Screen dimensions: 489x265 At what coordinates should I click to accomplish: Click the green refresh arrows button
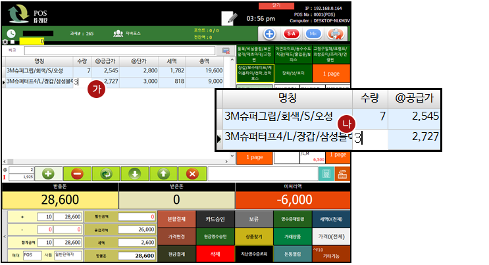pyautogui.click(x=106, y=174)
